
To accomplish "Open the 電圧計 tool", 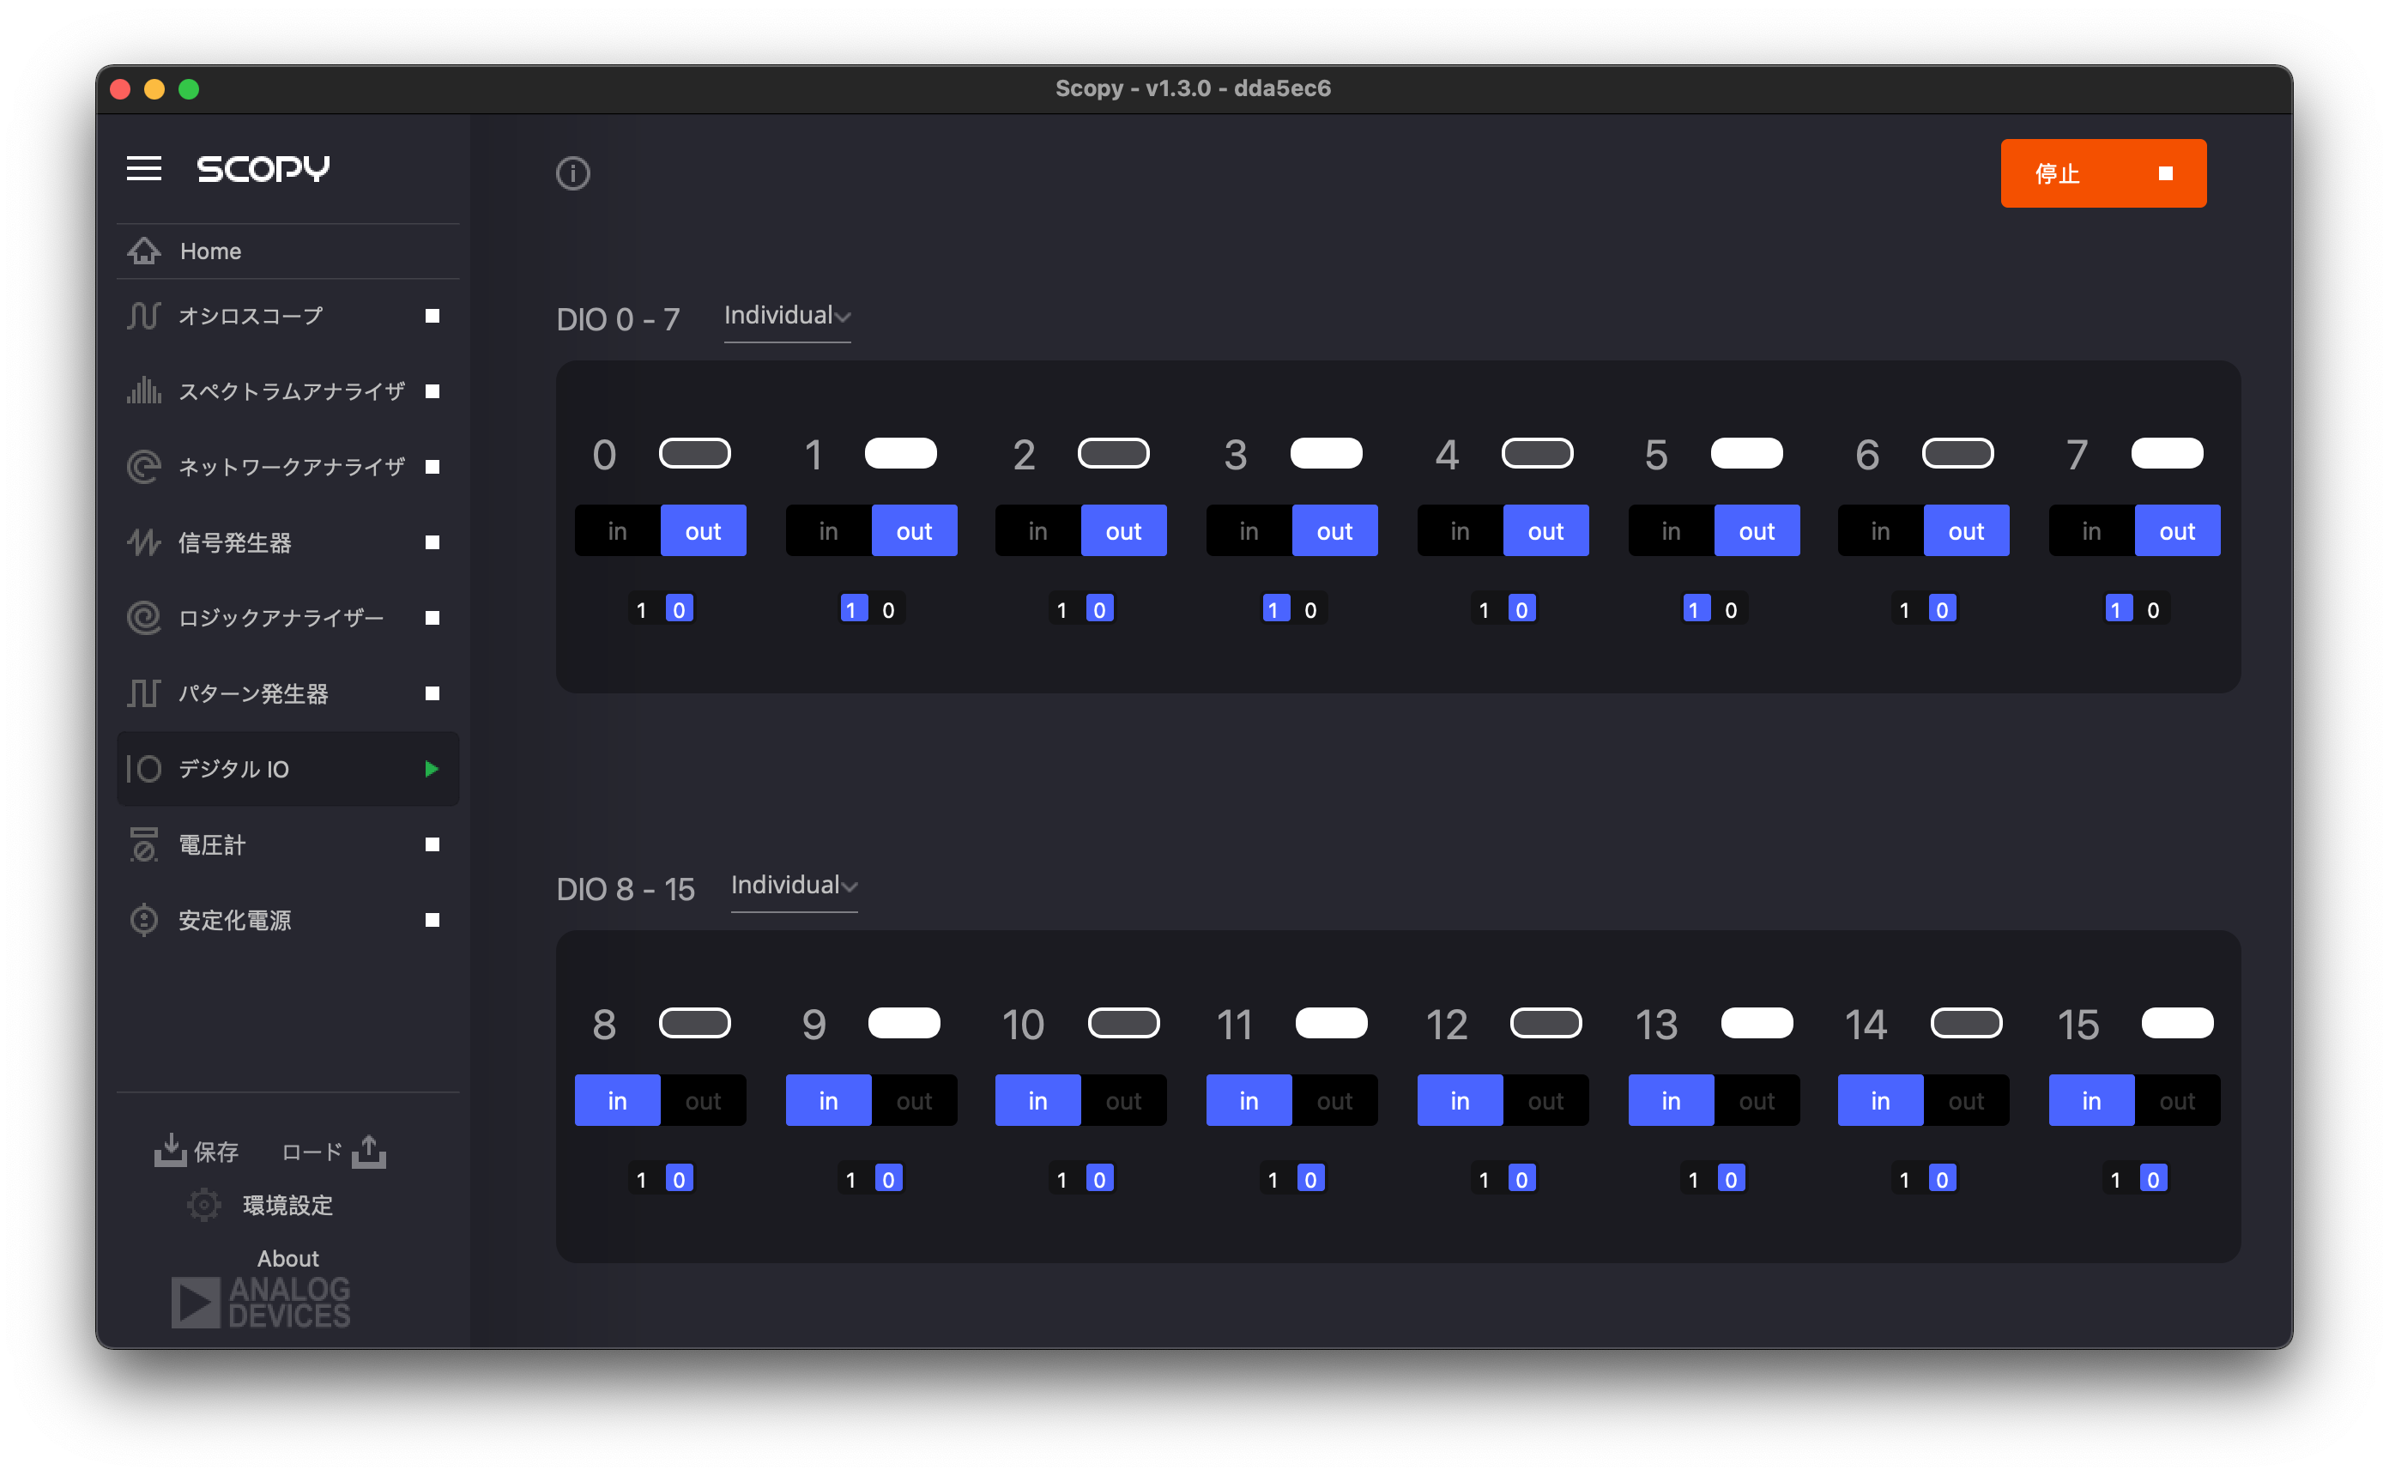I will click(x=287, y=844).
